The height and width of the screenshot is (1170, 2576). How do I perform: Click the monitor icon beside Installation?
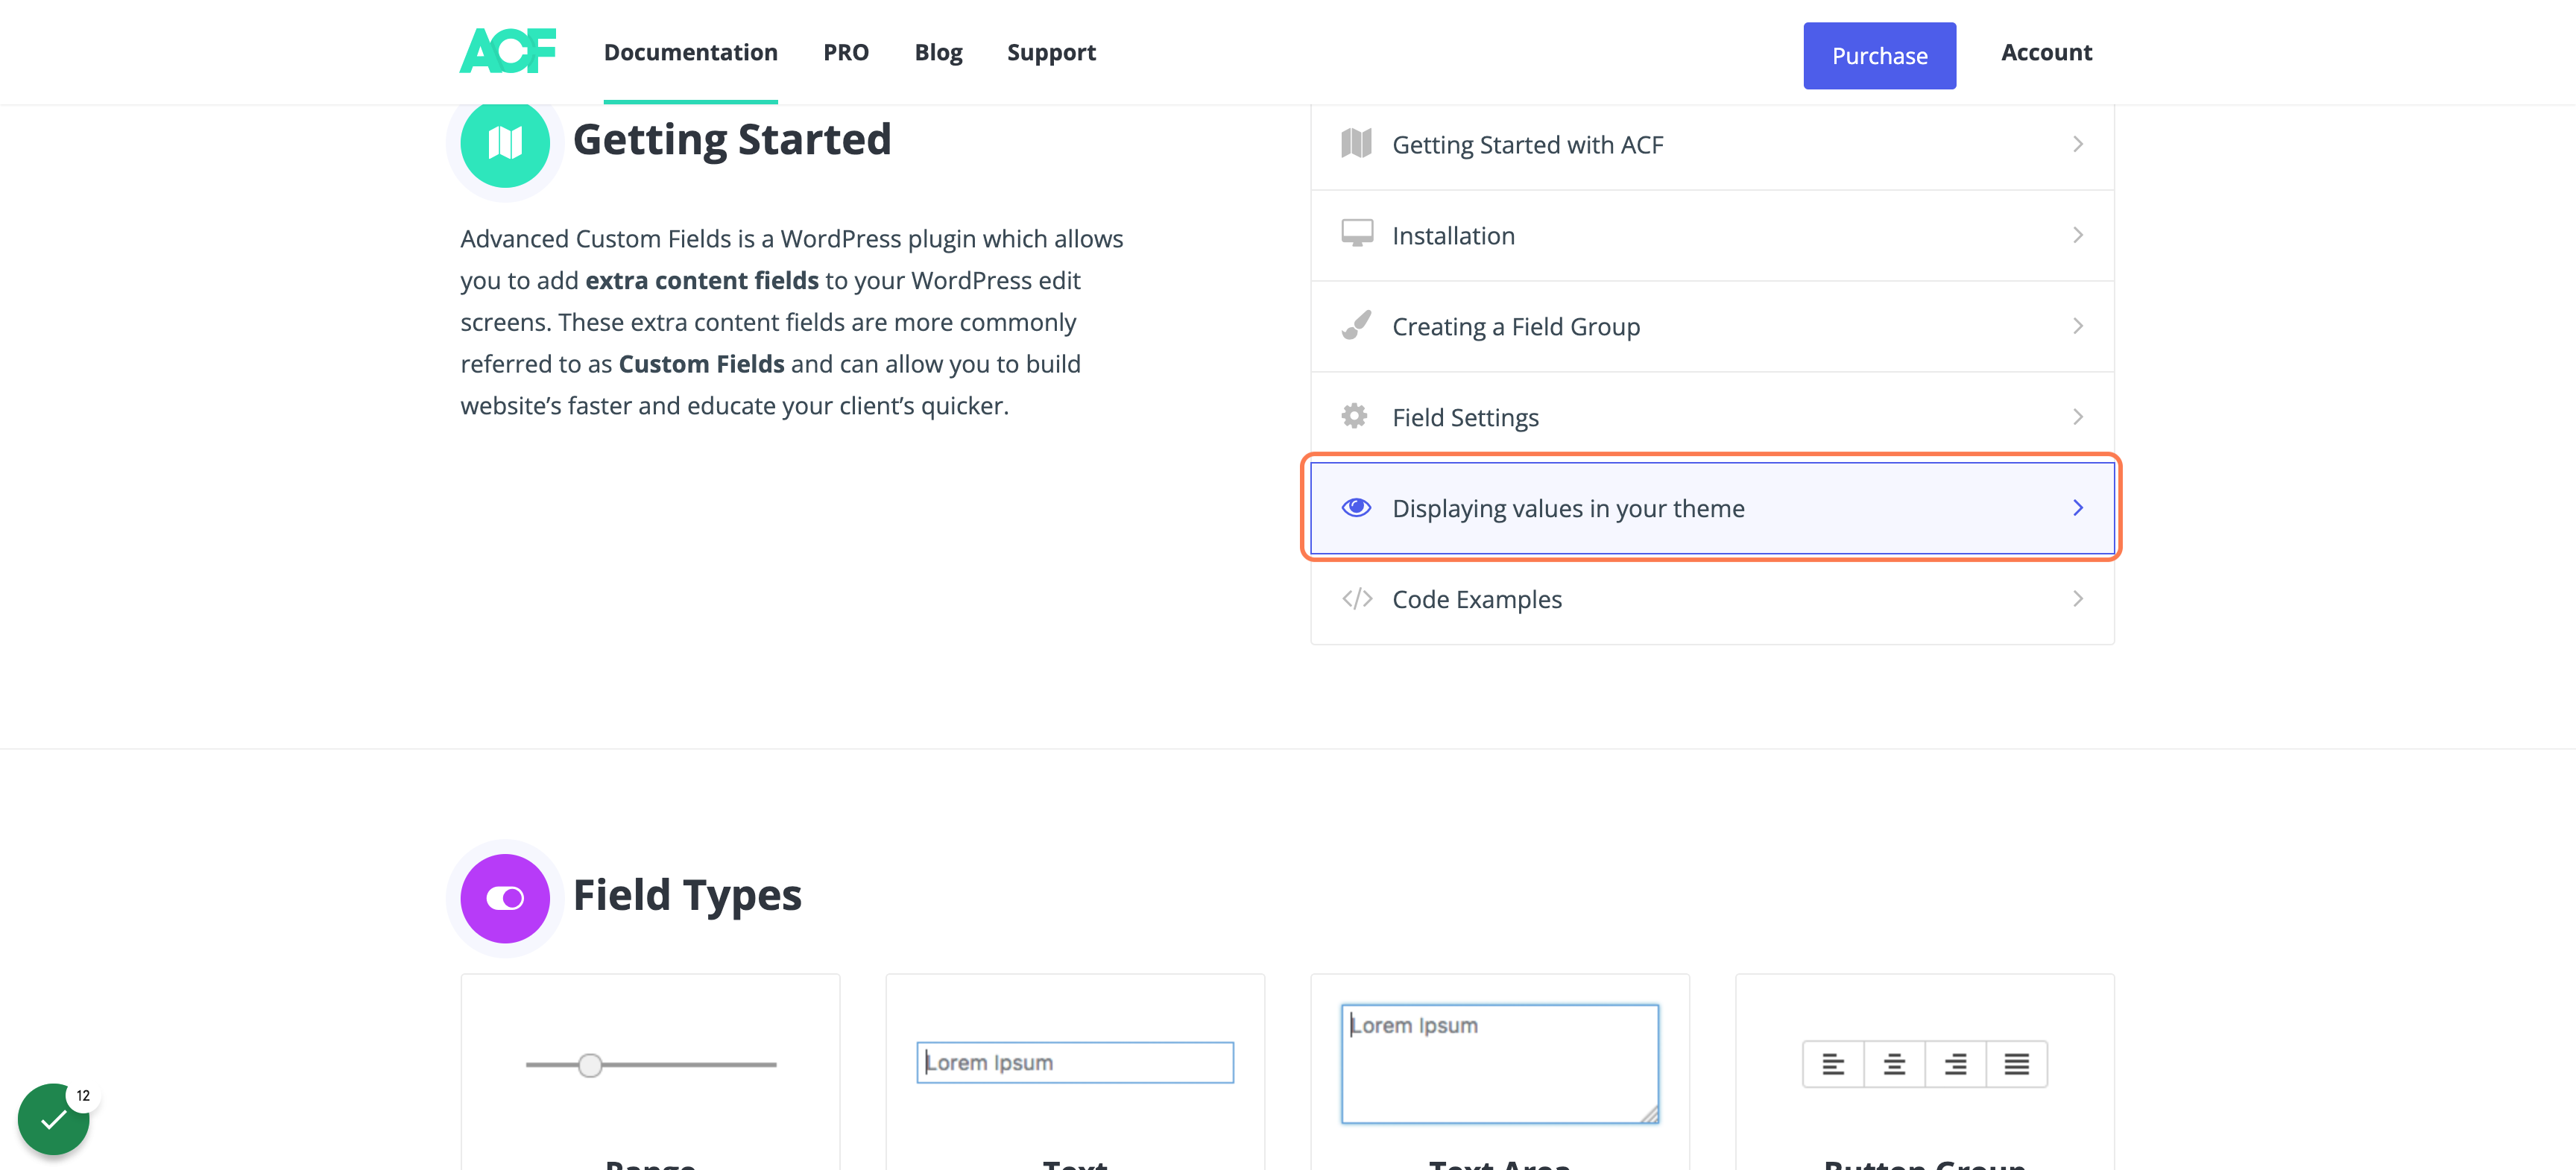pyautogui.click(x=1356, y=234)
